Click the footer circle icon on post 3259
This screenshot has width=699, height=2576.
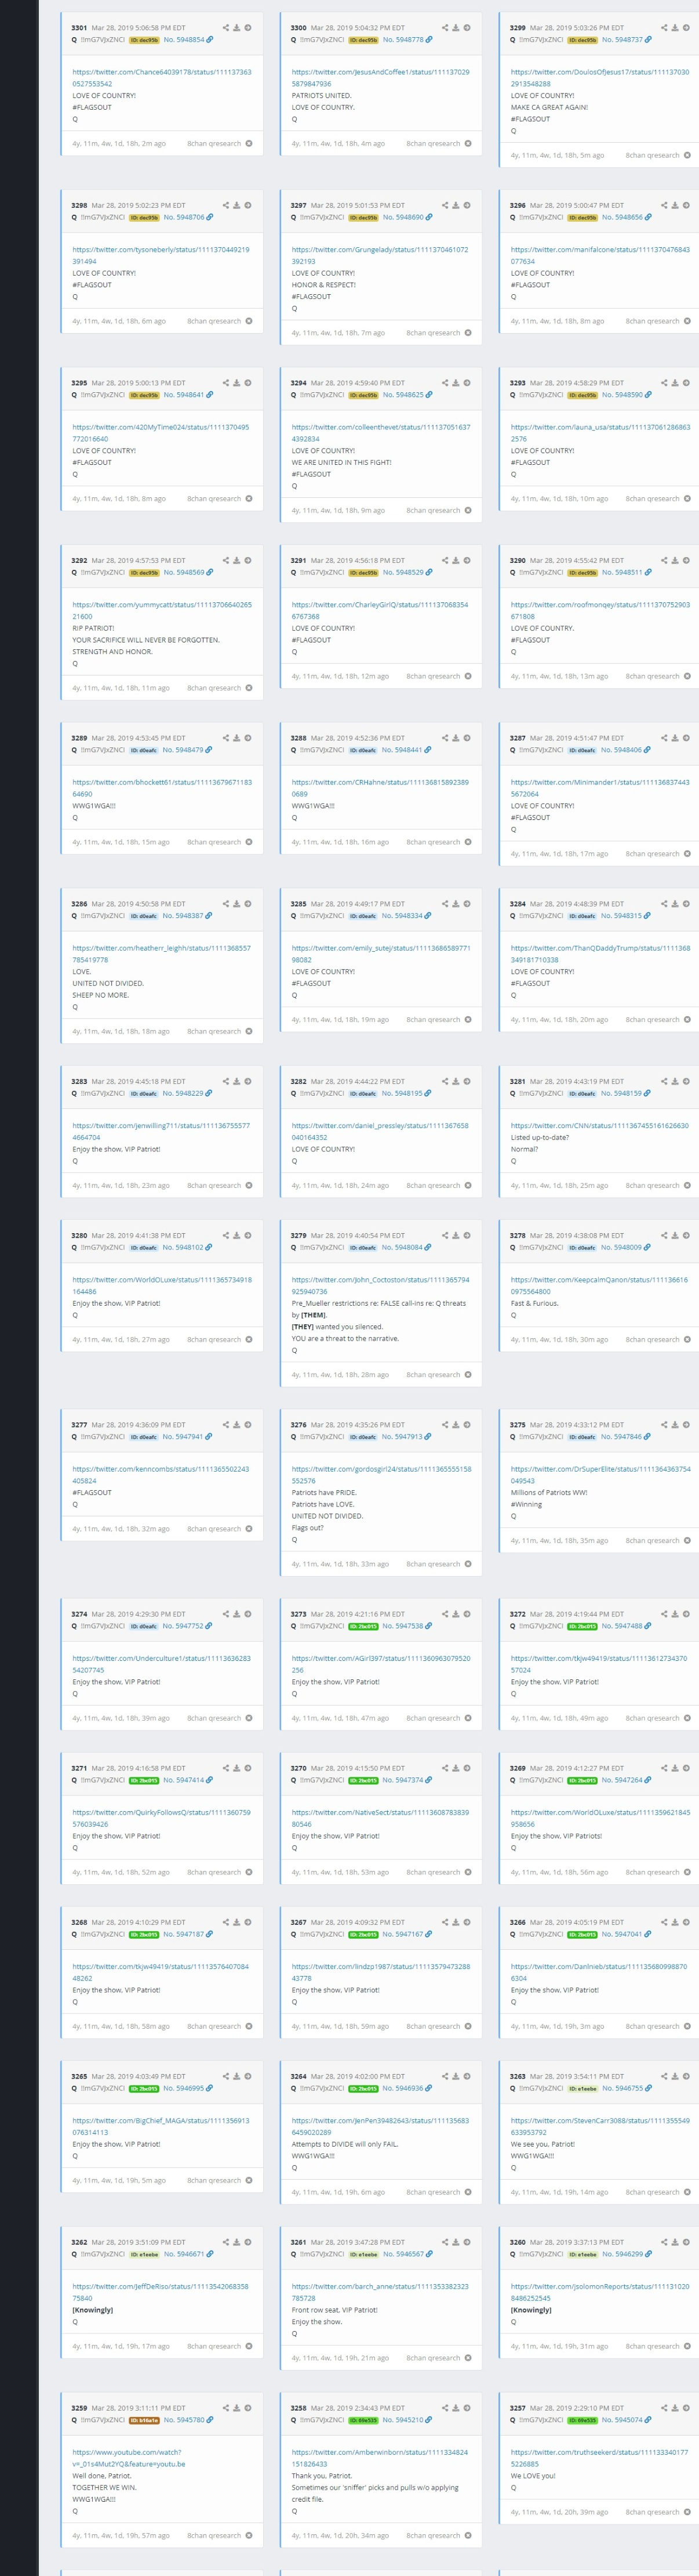(249, 2535)
